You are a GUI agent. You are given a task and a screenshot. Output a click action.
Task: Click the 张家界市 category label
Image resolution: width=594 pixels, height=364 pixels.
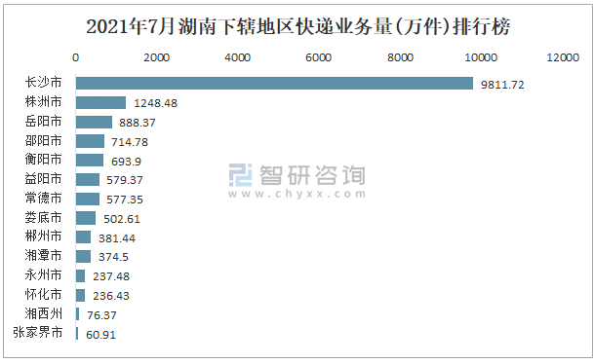pyautogui.click(x=37, y=332)
